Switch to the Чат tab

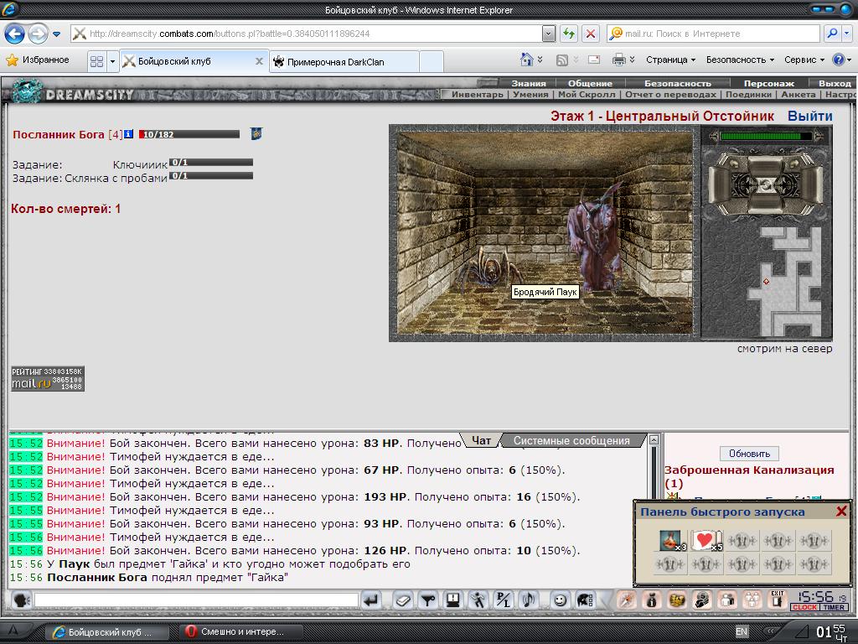(x=482, y=440)
